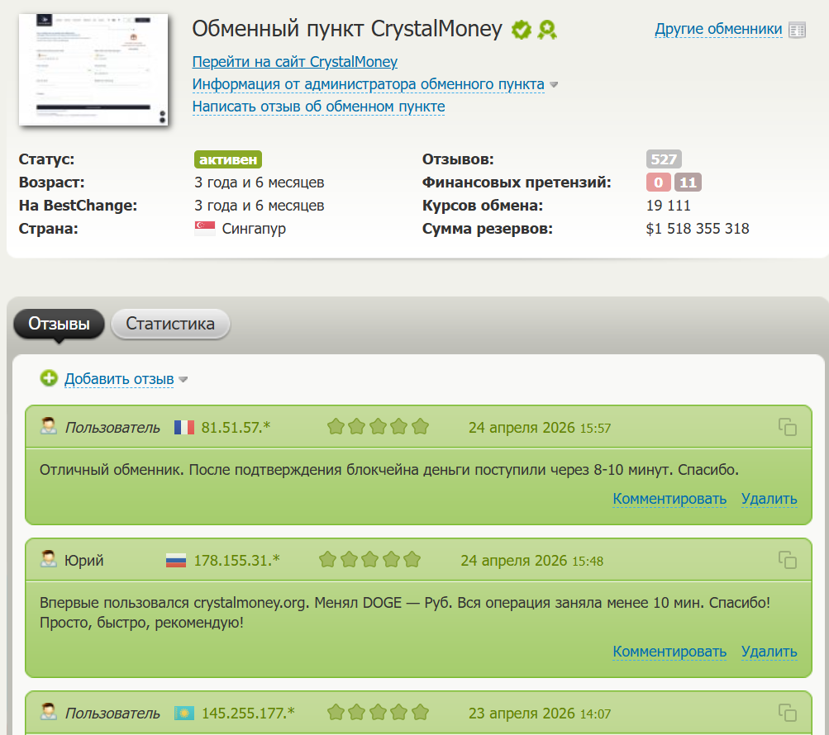Open Информация от администратора обменного пункта
This screenshot has width=829, height=735.
click(x=368, y=84)
